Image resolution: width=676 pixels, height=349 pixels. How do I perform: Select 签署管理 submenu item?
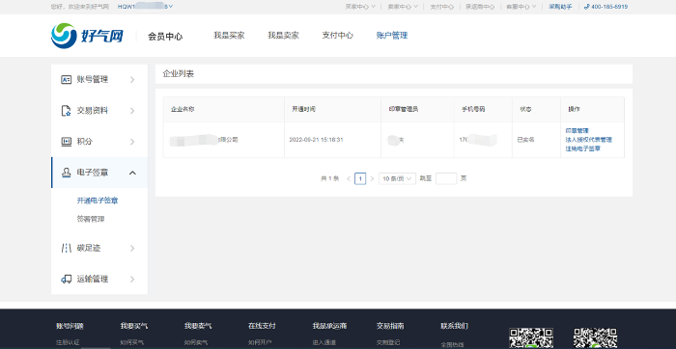(x=91, y=219)
